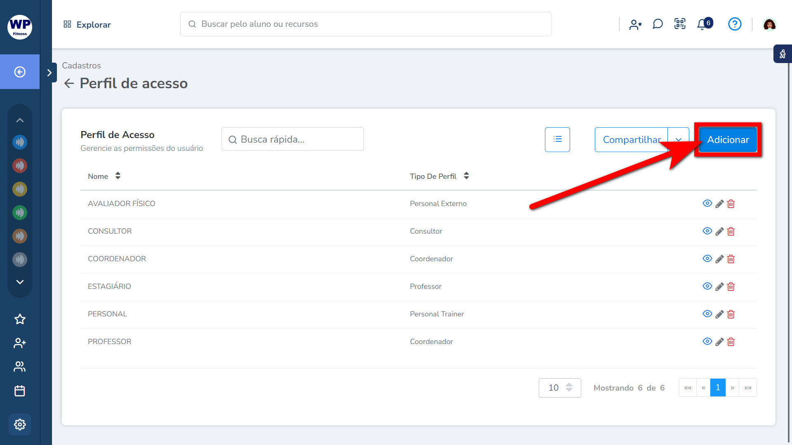View the PROFESSOR profile eye icon
Viewport: 792px width, 445px height.
[x=707, y=342]
